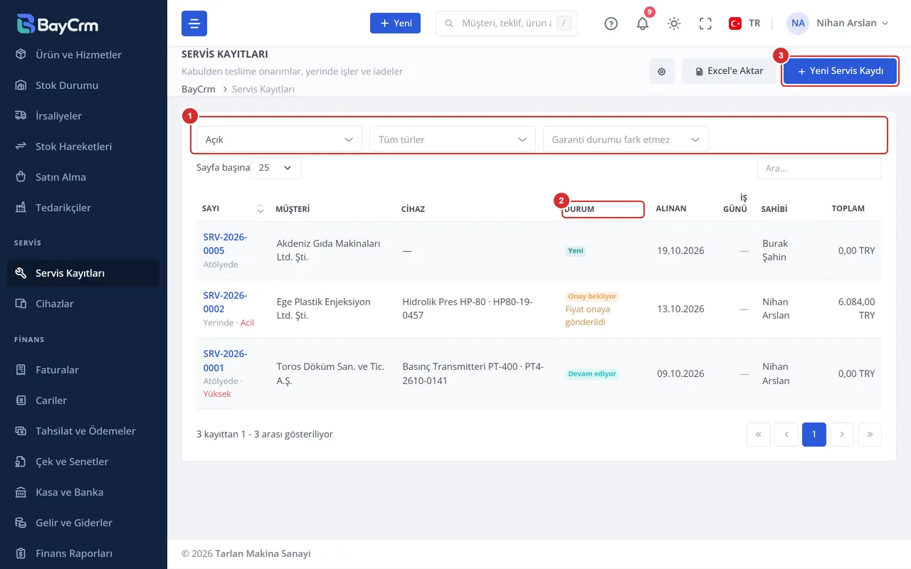The image size is (911, 569).
Task: Open Satın Alma in sidebar
Action: click(83, 177)
